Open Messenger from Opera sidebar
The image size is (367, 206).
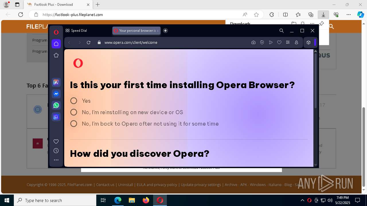pyautogui.click(x=56, y=94)
